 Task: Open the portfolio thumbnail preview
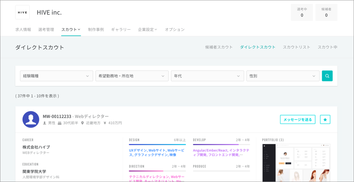point(296,163)
